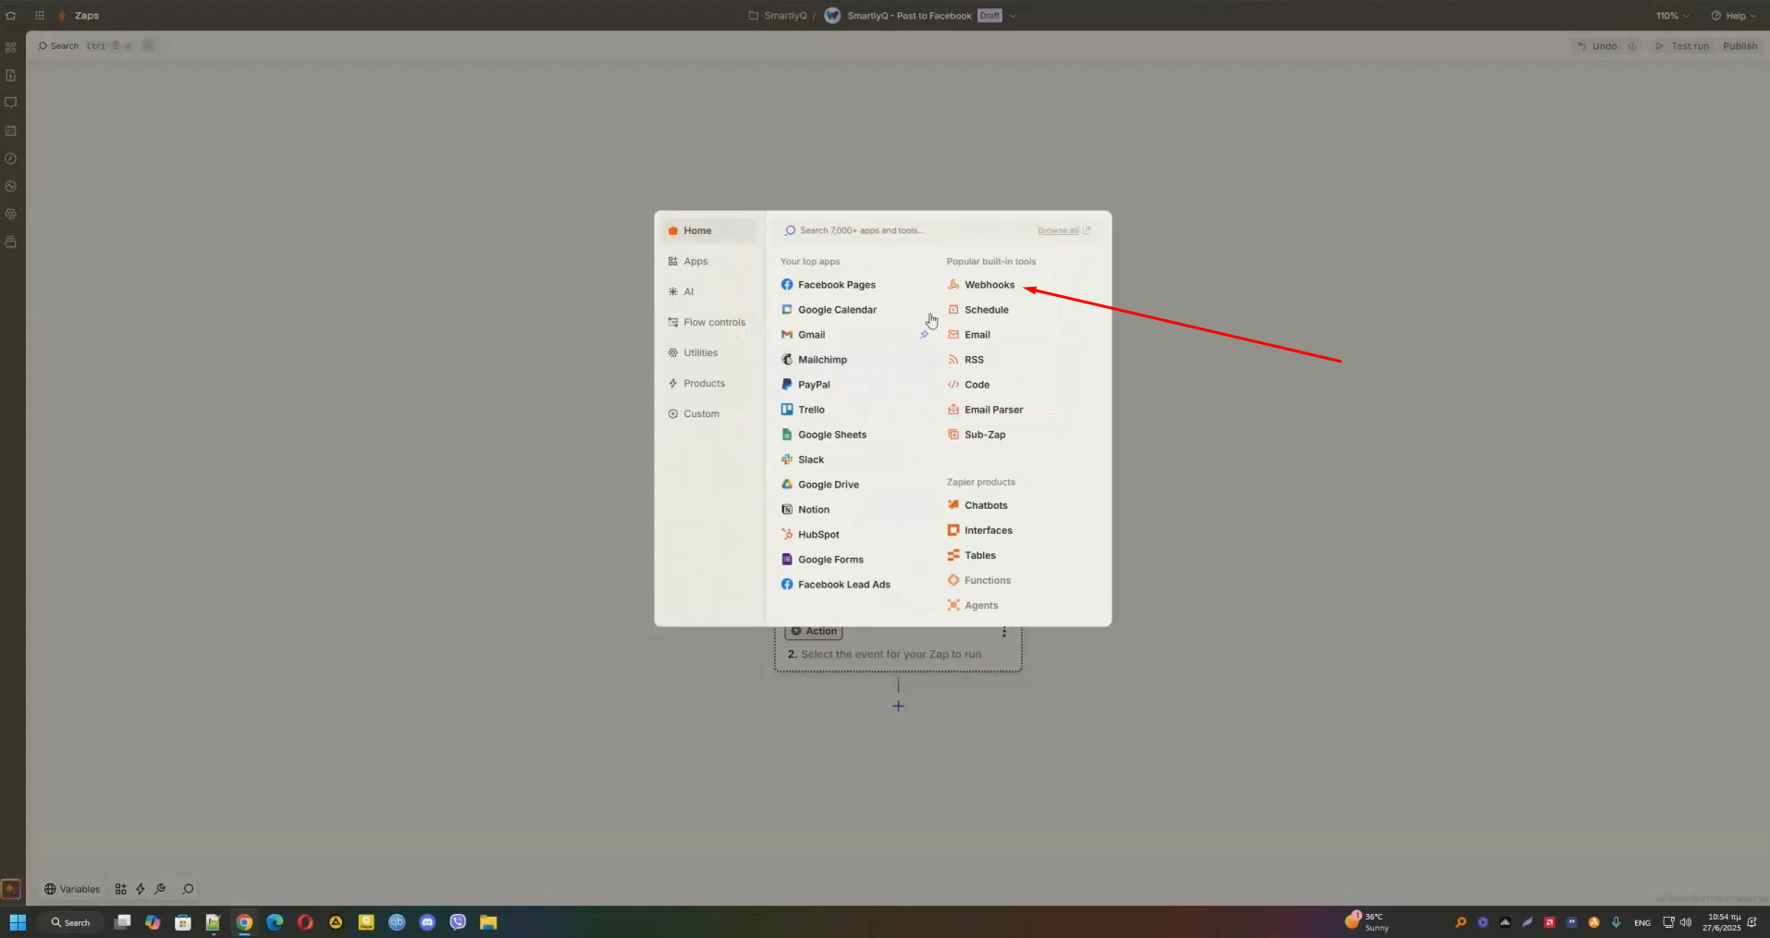Pin Gmail using the pin icon

[x=924, y=335]
